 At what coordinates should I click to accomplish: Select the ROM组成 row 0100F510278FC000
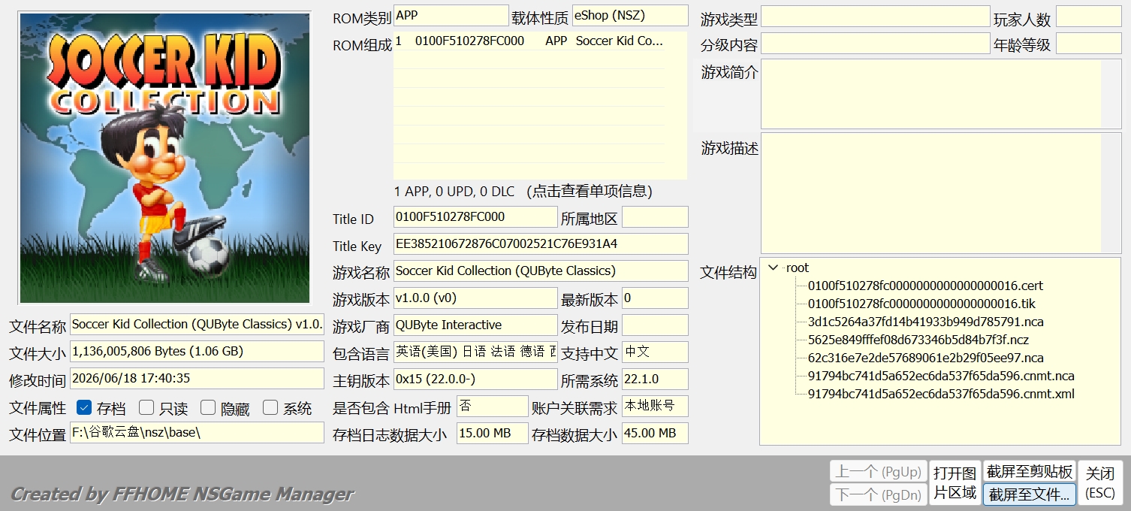pyautogui.click(x=529, y=41)
